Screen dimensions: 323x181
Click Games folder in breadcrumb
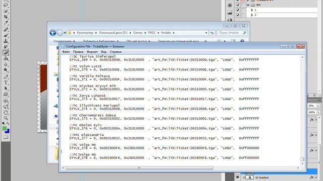[x=138, y=33]
